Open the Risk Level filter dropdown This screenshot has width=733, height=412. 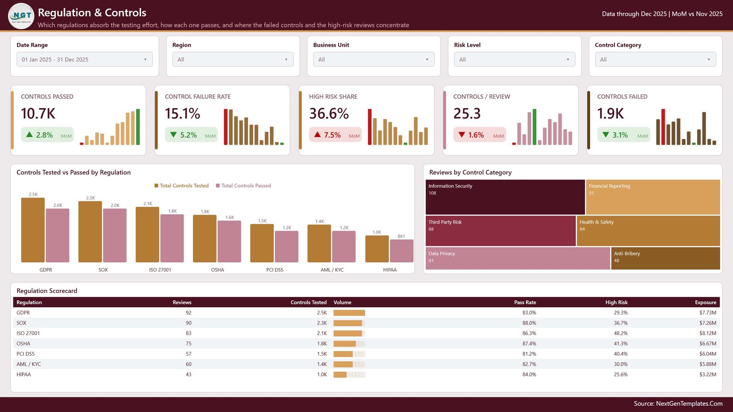(514, 60)
